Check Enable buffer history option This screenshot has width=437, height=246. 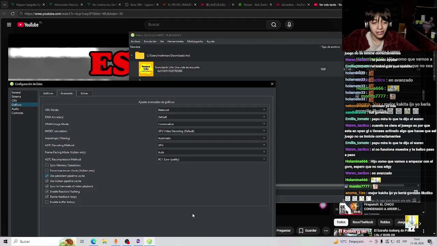(x=47, y=202)
